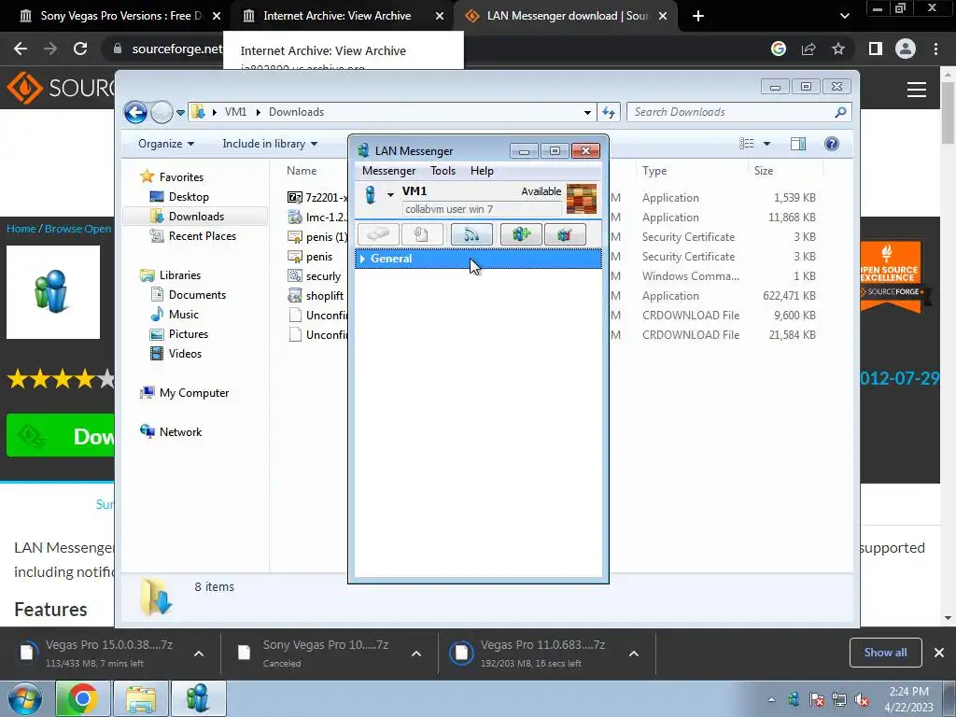The height and width of the screenshot is (717, 956).
Task: Open Chrome three-dot menu
Action: (935, 49)
